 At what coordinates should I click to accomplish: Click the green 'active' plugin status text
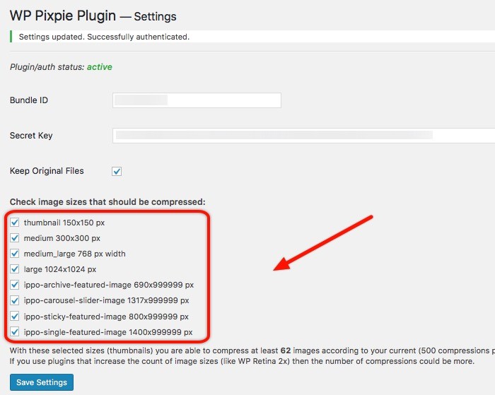click(x=99, y=67)
